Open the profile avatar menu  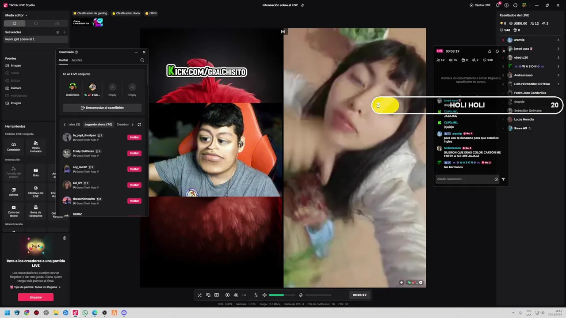click(524, 5)
